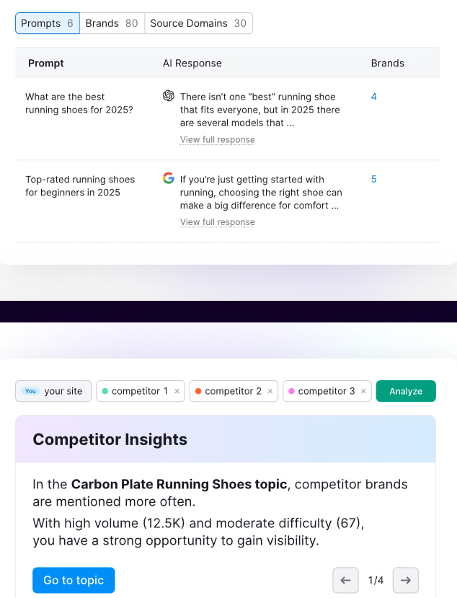Select the 'your site' chip
Viewport: 457px width, 598px height.
54,391
